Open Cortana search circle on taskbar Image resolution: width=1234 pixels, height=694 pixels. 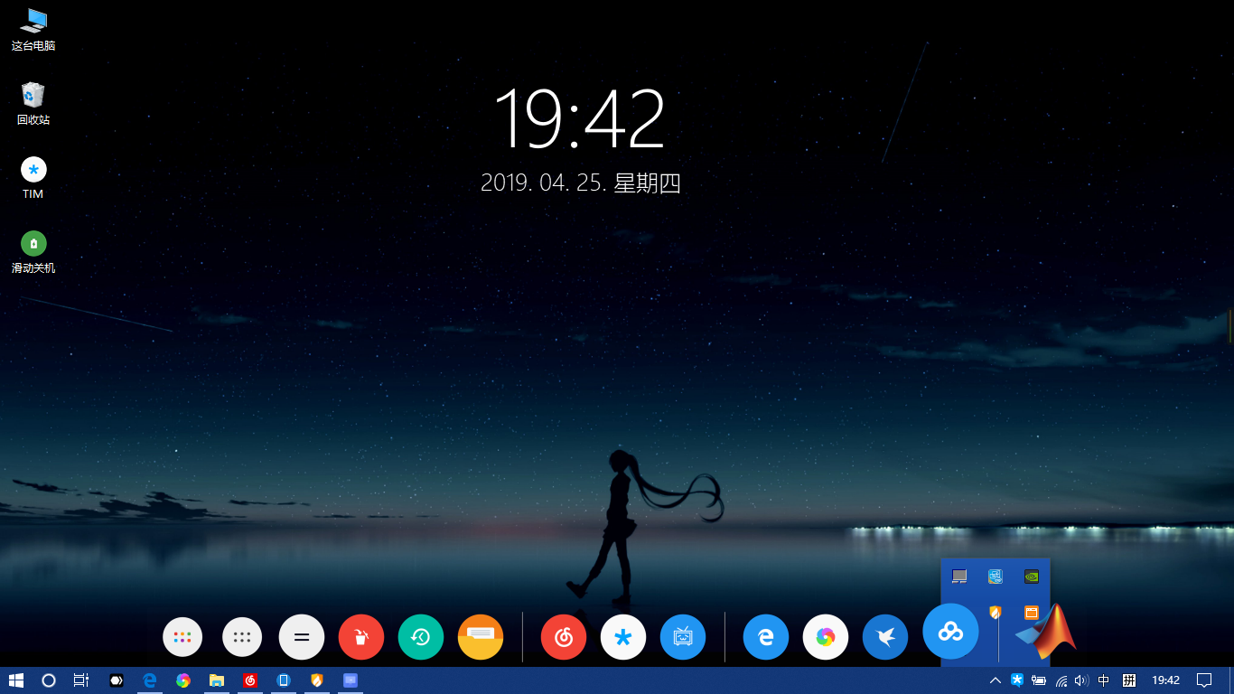(x=49, y=680)
